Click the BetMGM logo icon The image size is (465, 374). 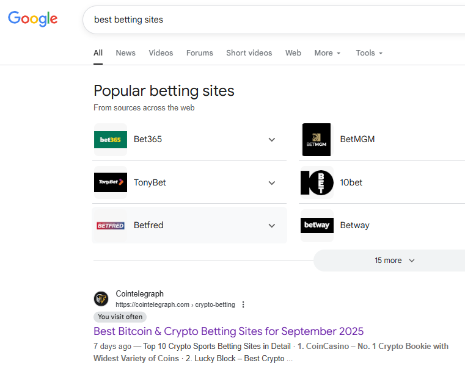point(317,140)
